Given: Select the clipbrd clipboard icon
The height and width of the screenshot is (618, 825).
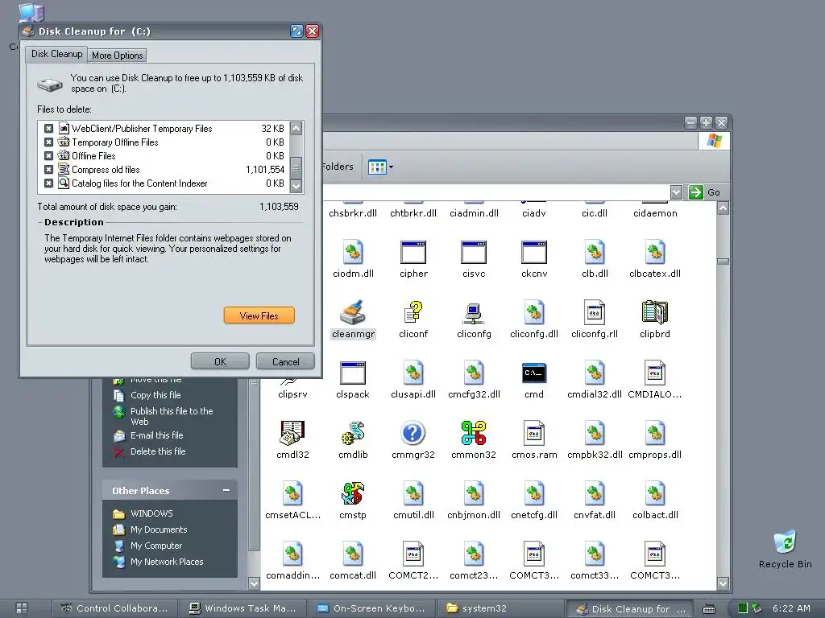Looking at the screenshot, I should pos(655,313).
